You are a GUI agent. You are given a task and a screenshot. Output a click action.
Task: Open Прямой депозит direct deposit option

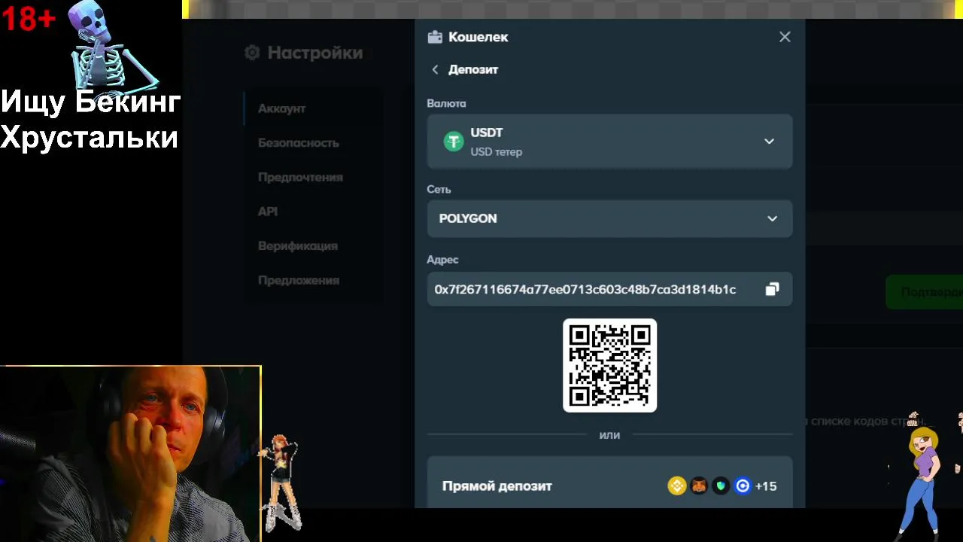[x=609, y=483]
